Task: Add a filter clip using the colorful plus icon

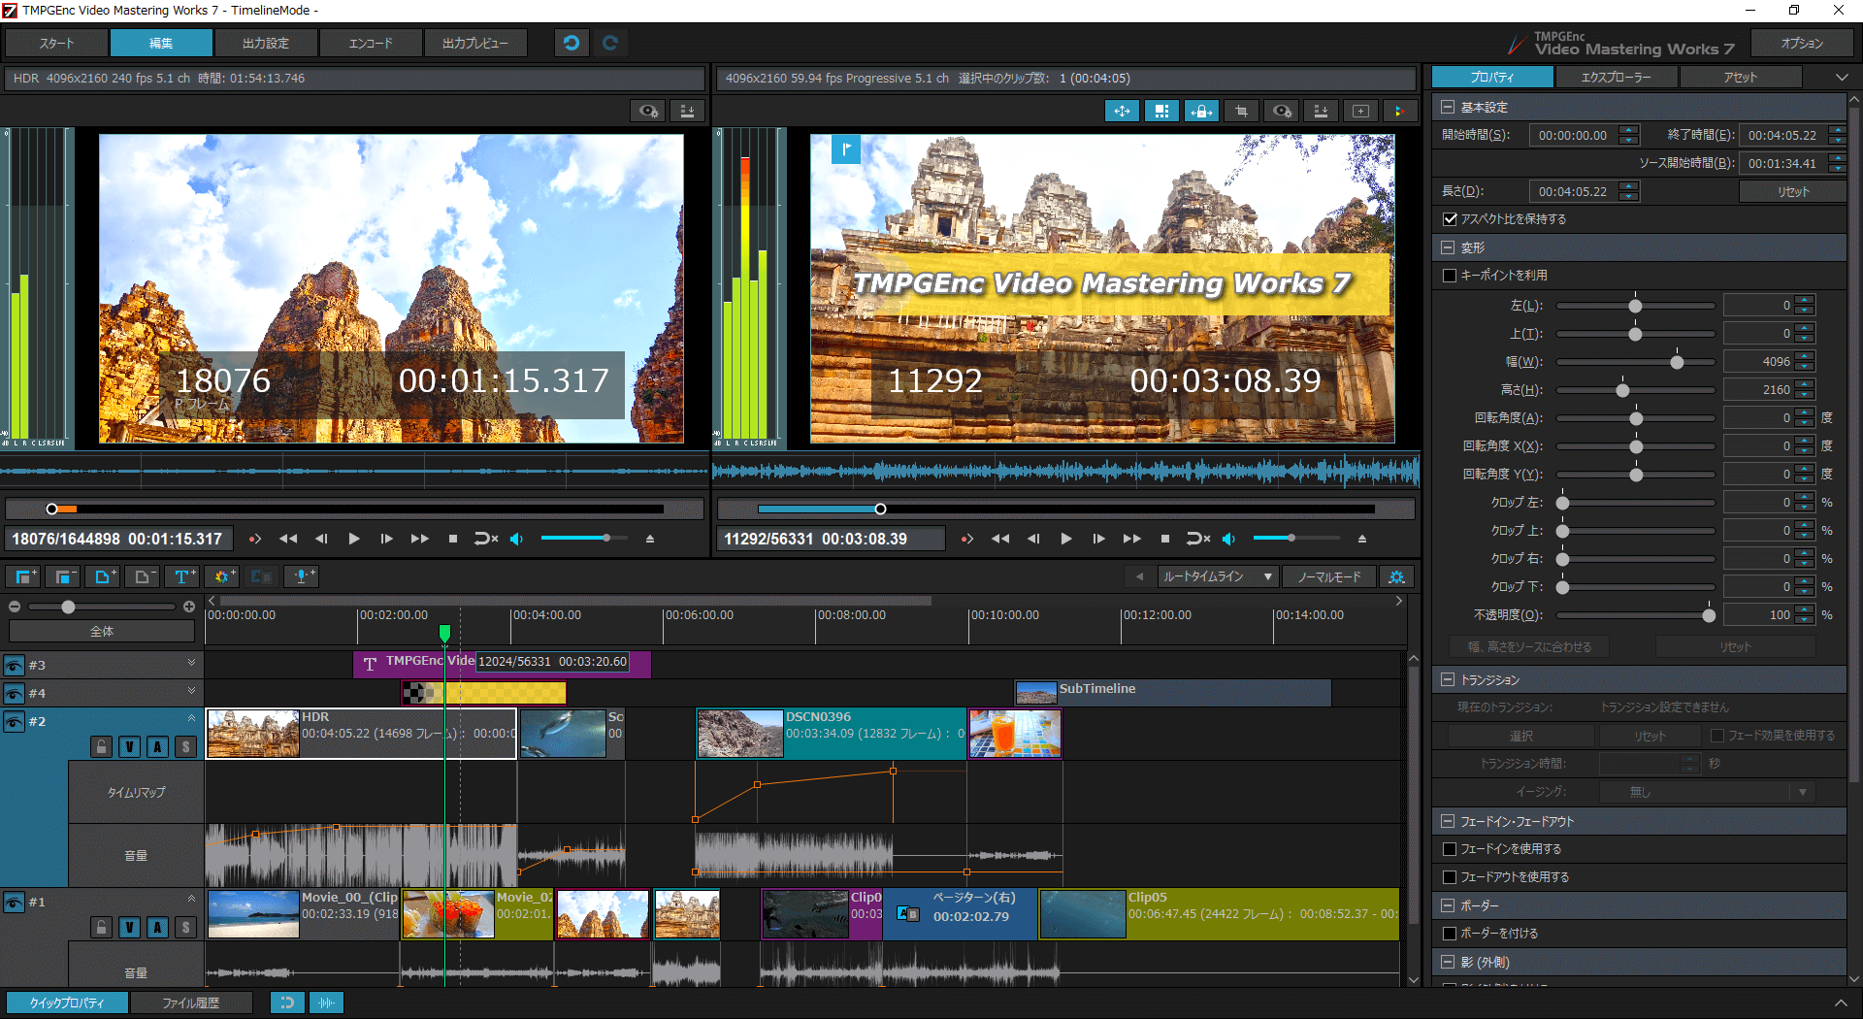Action: coord(222,576)
